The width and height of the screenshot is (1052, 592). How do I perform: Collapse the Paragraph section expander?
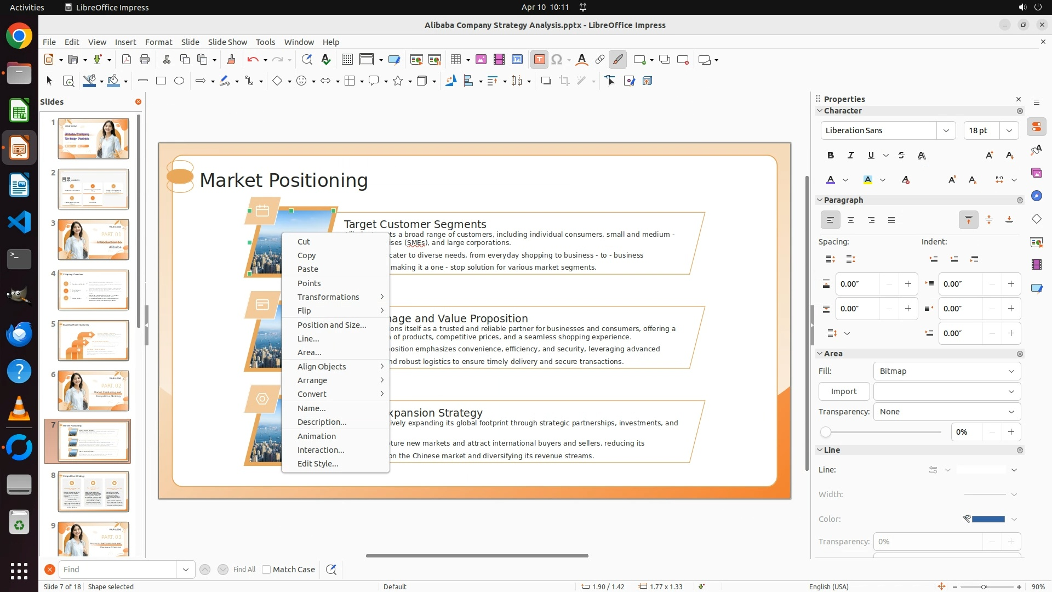click(x=820, y=200)
